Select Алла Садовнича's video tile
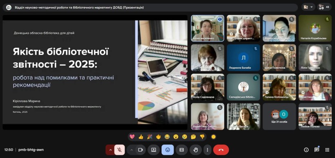This screenshot has height=158, width=335. pyautogui.click(x=208, y=87)
